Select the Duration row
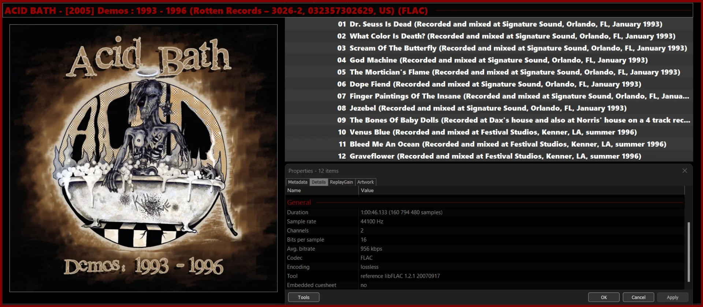Image resolution: width=703 pixels, height=307 pixels. click(485, 212)
